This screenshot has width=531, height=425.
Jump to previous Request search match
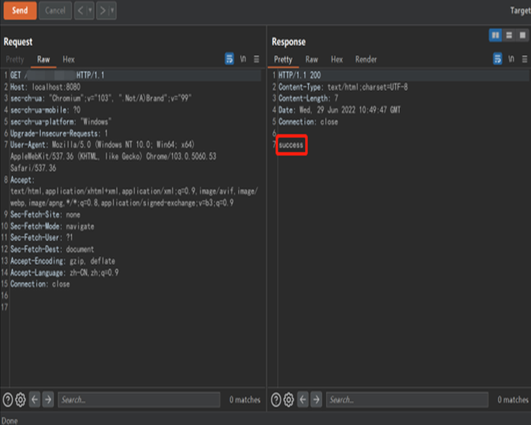coord(35,400)
